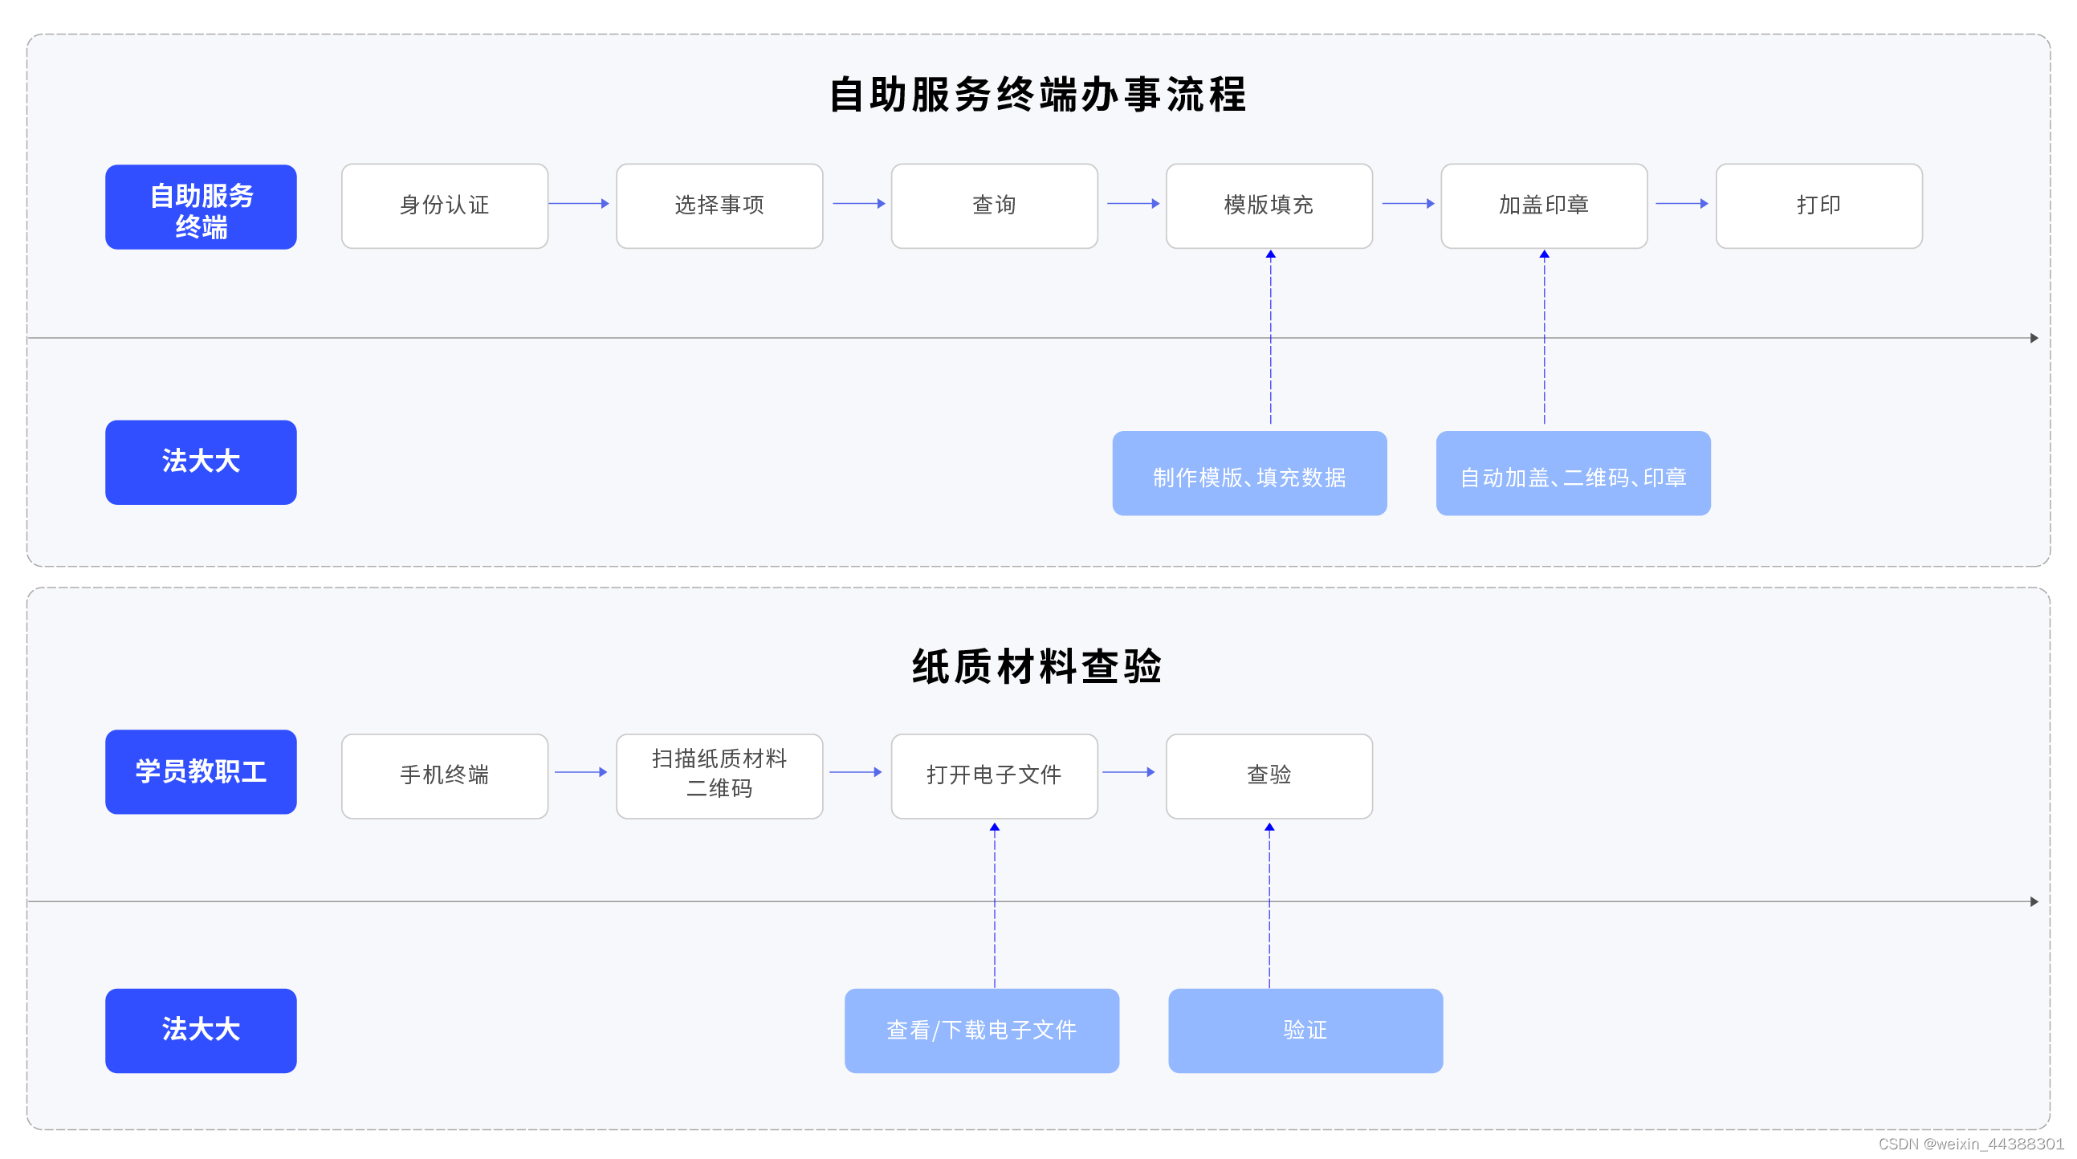
Task: Select the 加盖印章 step box
Action: pos(1544,206)
